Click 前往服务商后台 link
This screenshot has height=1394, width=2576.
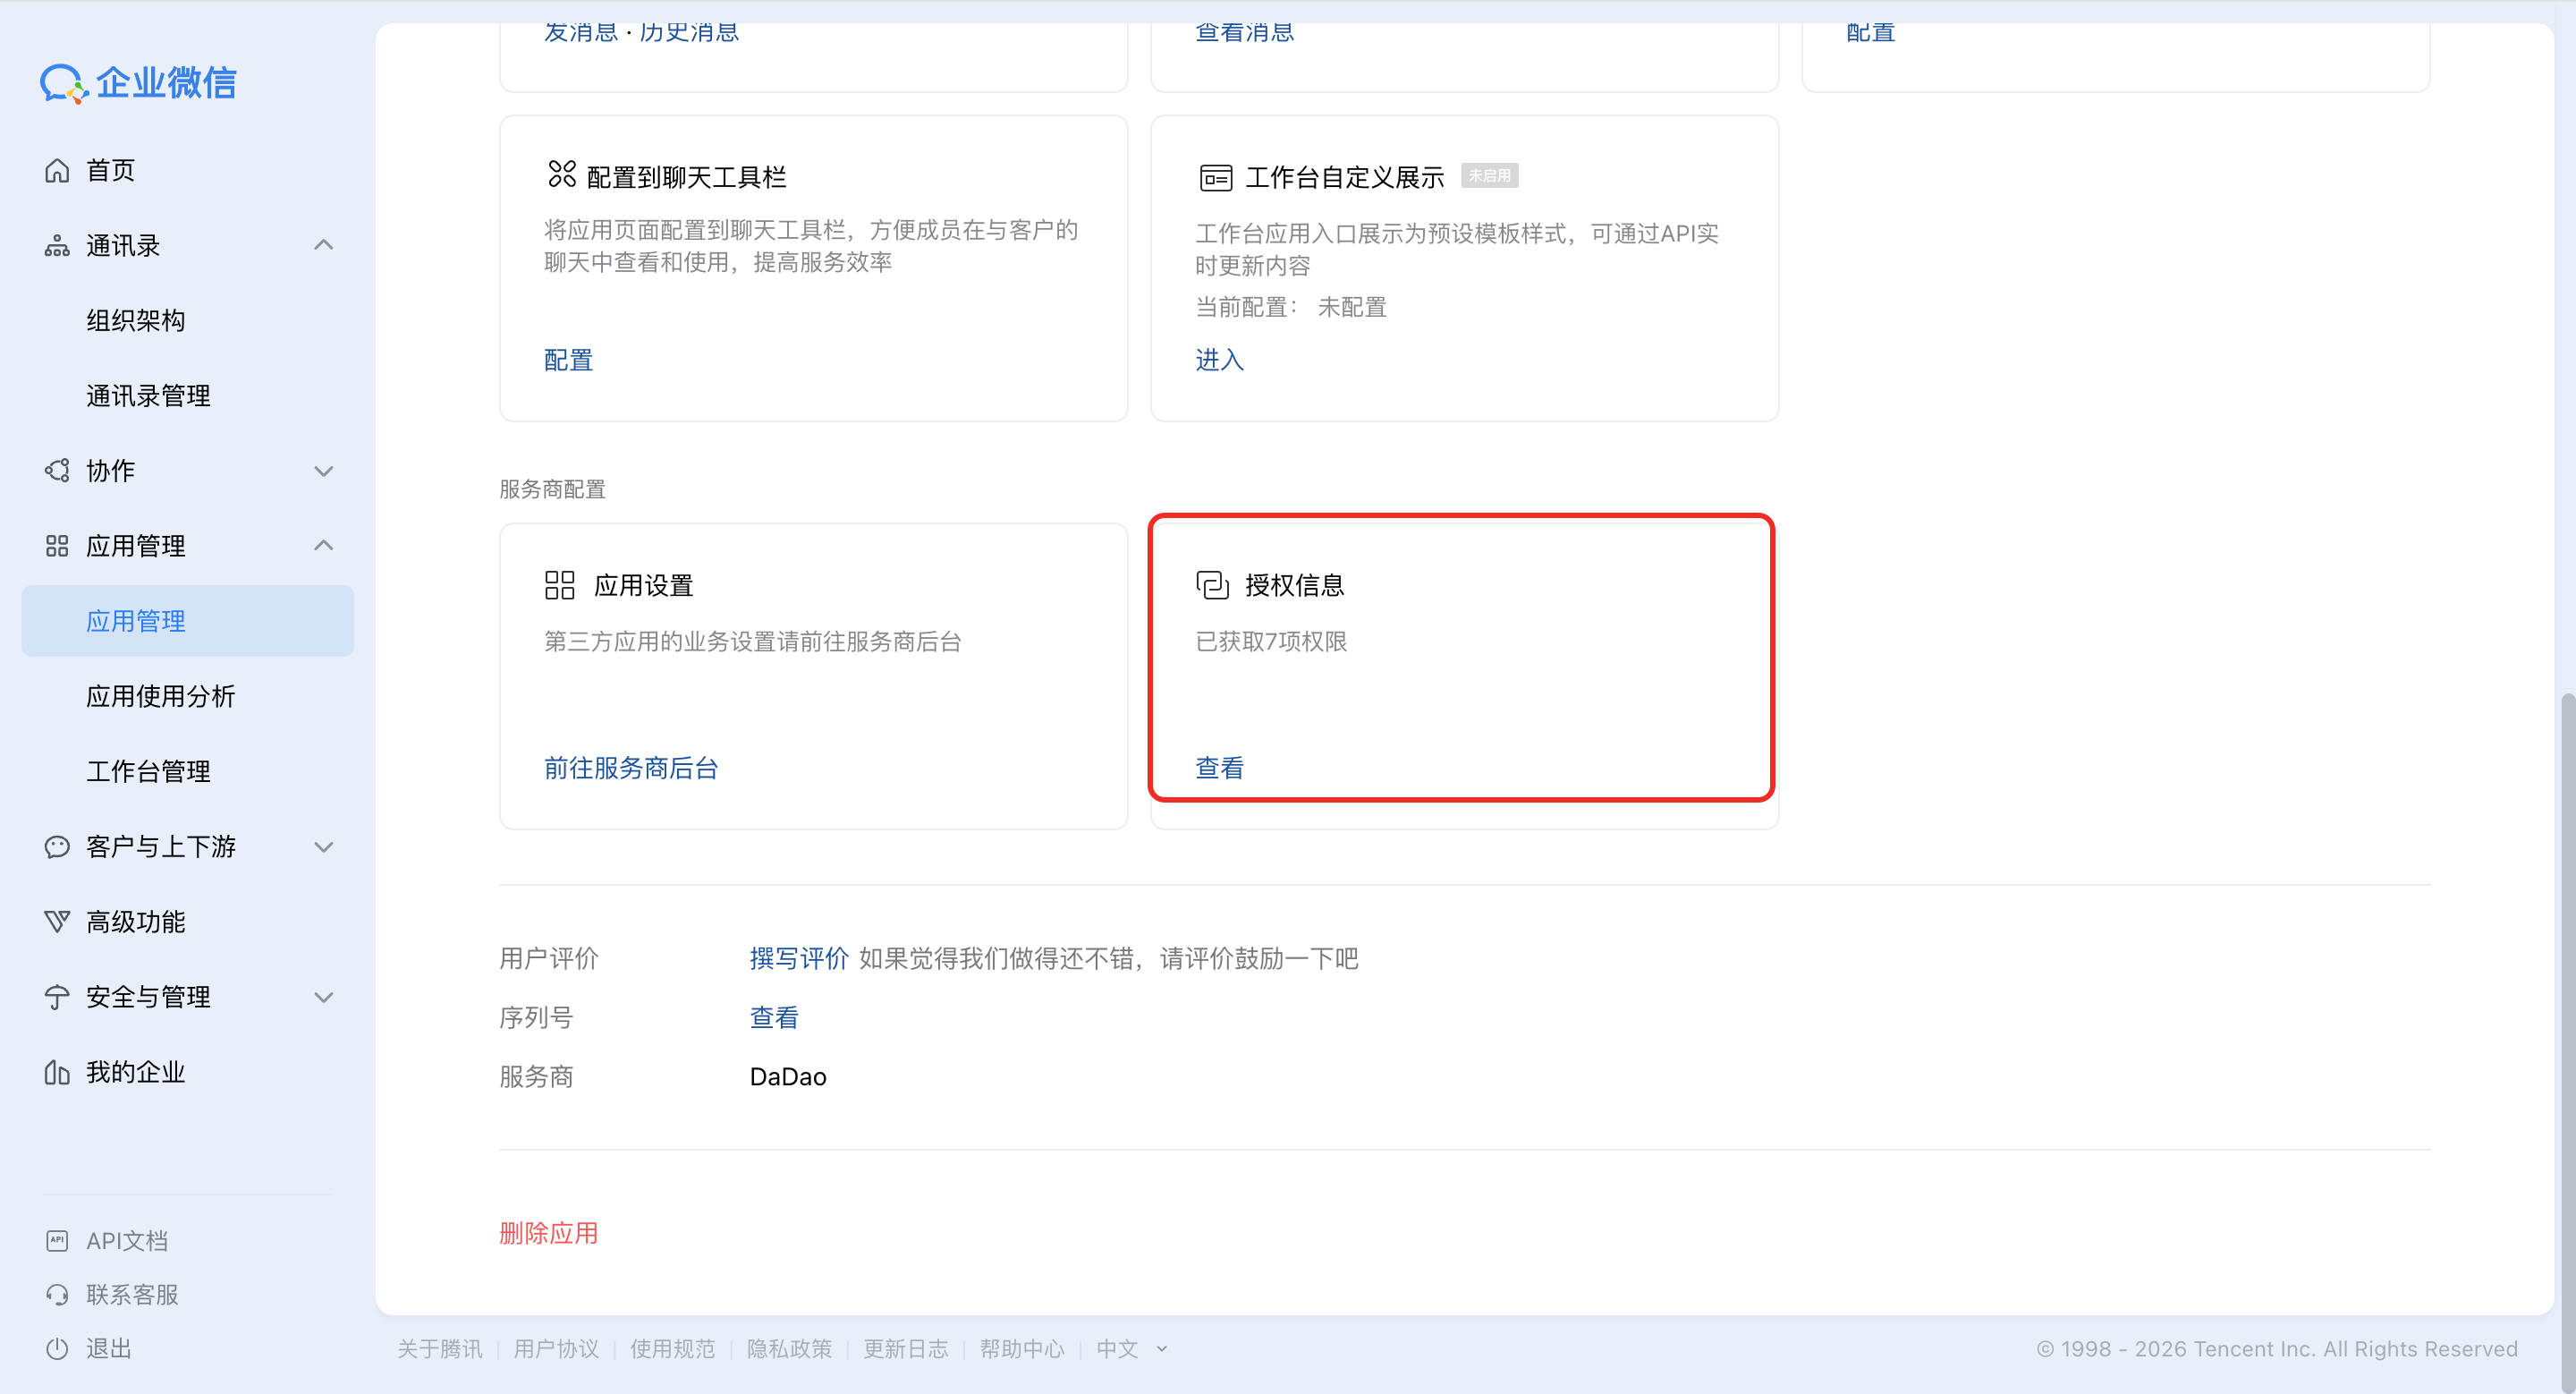[x=630, y=768]
